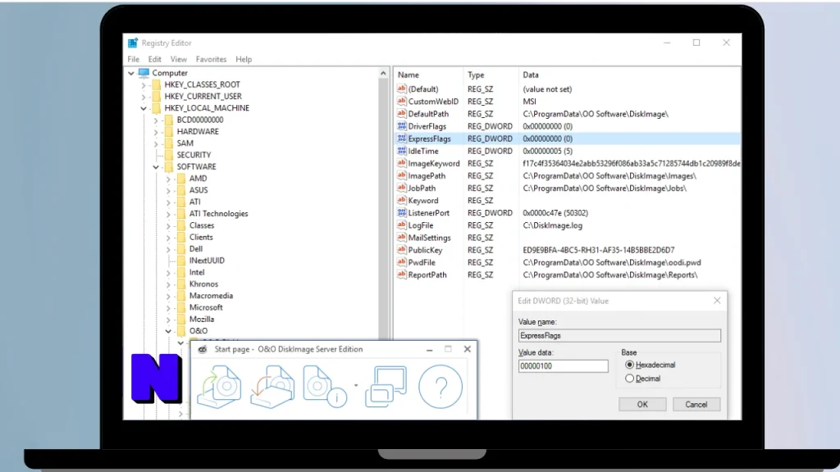This screenshot has width=840, height=472.
Task: Expand the HKEY_CLASSES_ROOT node
Action: (x=143, y=84)
